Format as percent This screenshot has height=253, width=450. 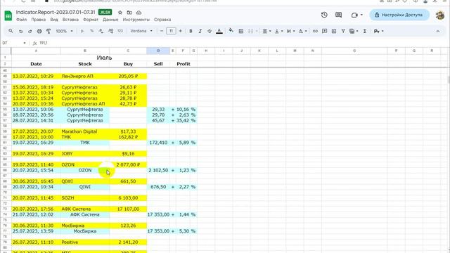click(92, 31)
